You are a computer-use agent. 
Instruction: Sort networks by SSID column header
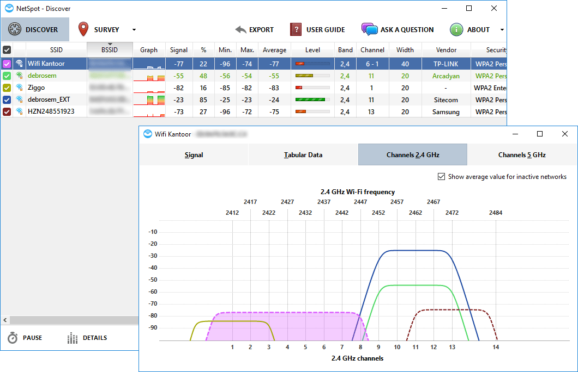56,49
